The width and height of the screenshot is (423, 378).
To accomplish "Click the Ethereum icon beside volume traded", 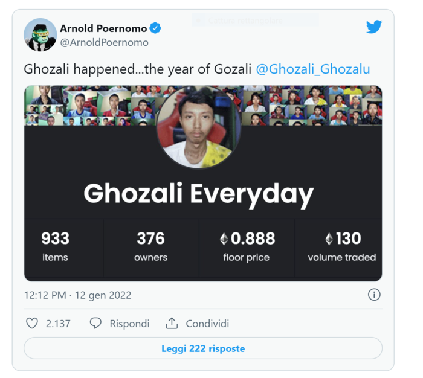I will pos(329,239).
